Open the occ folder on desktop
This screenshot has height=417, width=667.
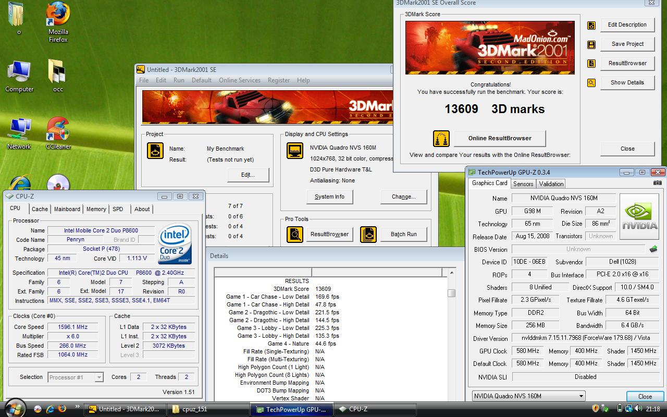click(x=58, y=77)
